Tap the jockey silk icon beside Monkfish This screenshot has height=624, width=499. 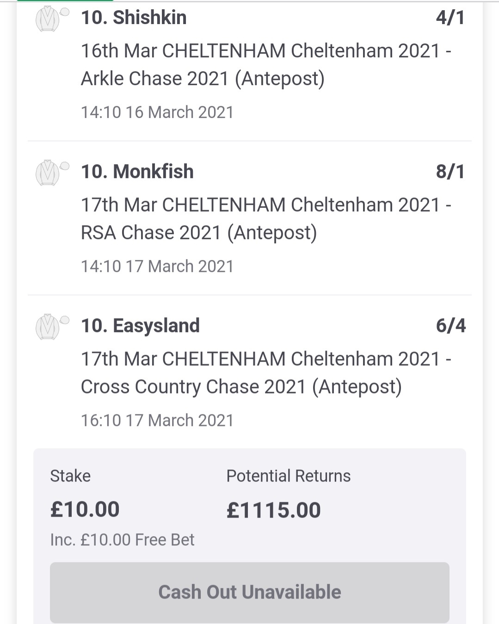click(x=48, y=173)
